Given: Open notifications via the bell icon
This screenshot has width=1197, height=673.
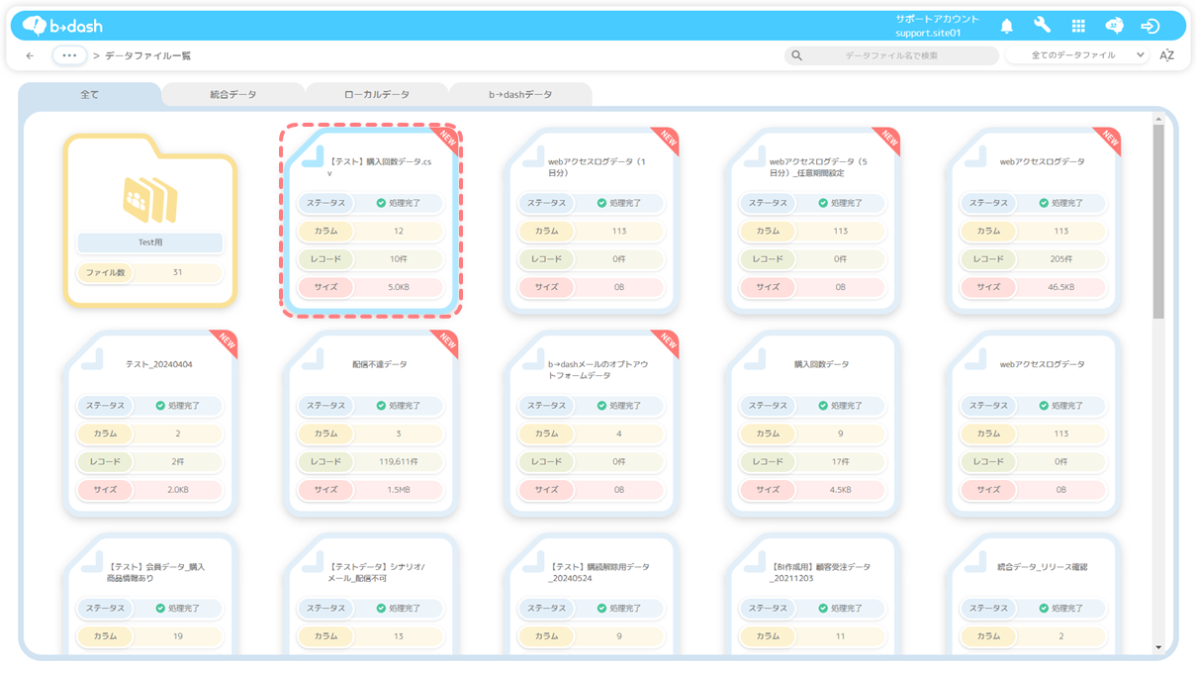Looking at the screenshot, I should (x=1007, y=26).
